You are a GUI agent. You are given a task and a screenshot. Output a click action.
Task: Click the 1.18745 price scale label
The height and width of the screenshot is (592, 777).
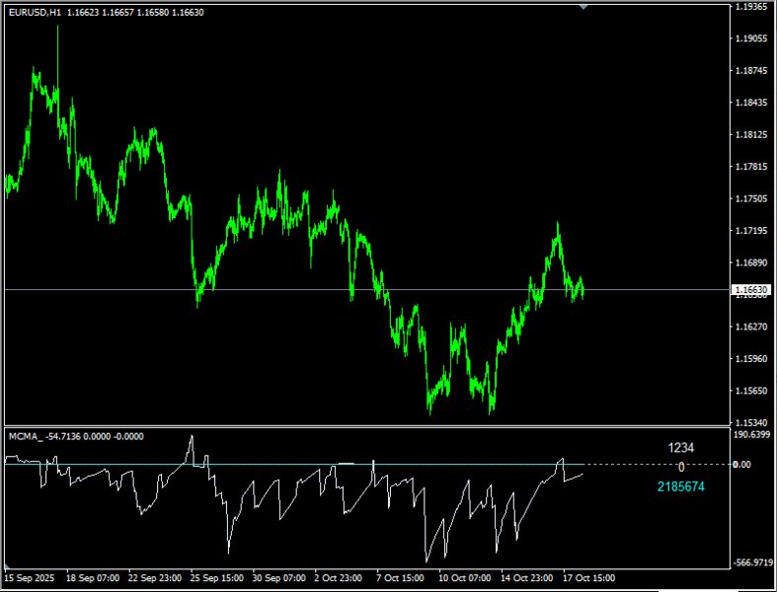pos(751,71)
